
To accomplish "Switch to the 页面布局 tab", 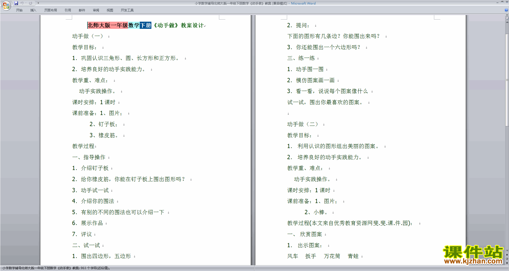I will 51,10.
